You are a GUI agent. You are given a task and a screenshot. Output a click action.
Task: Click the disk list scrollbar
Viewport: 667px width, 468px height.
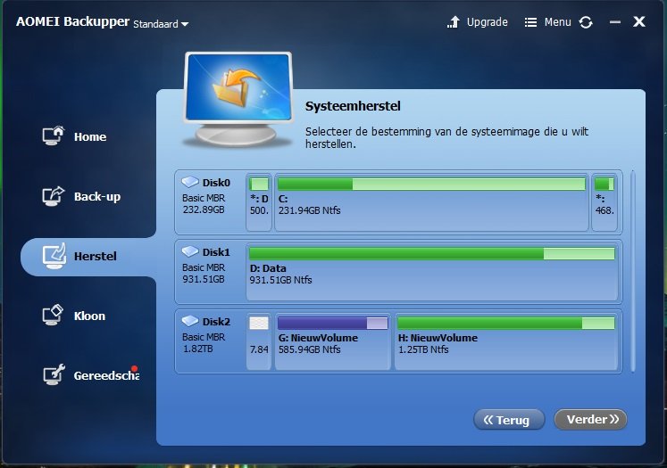(x=633, y=272)
